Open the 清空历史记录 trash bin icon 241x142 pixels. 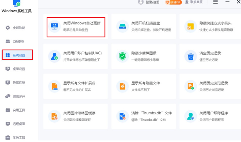(190, 56)
